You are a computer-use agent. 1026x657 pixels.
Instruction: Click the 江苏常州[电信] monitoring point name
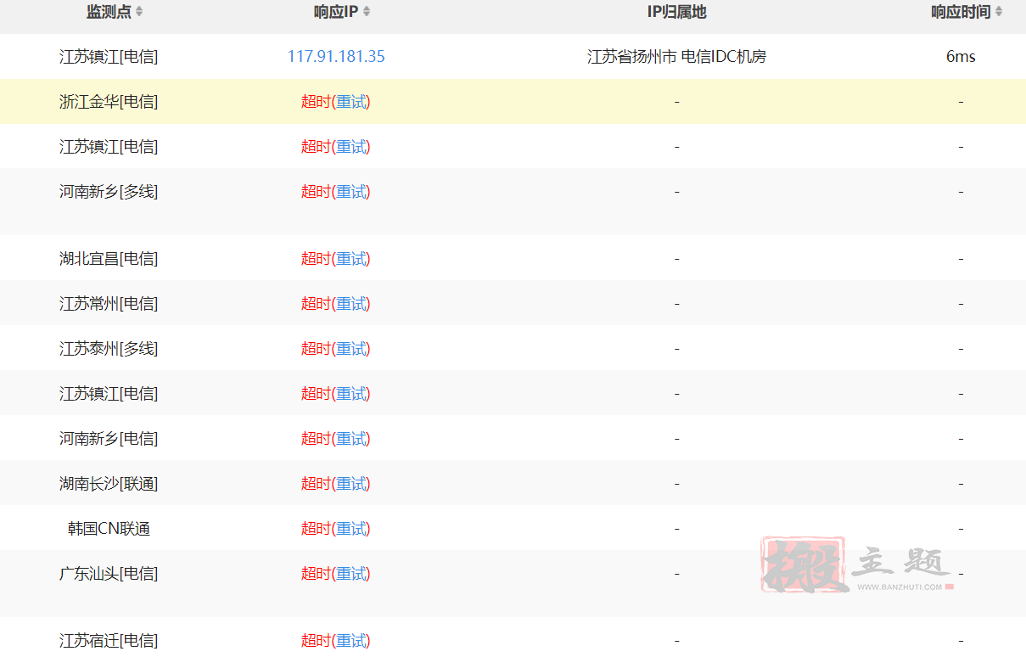[x=109, y=304]
